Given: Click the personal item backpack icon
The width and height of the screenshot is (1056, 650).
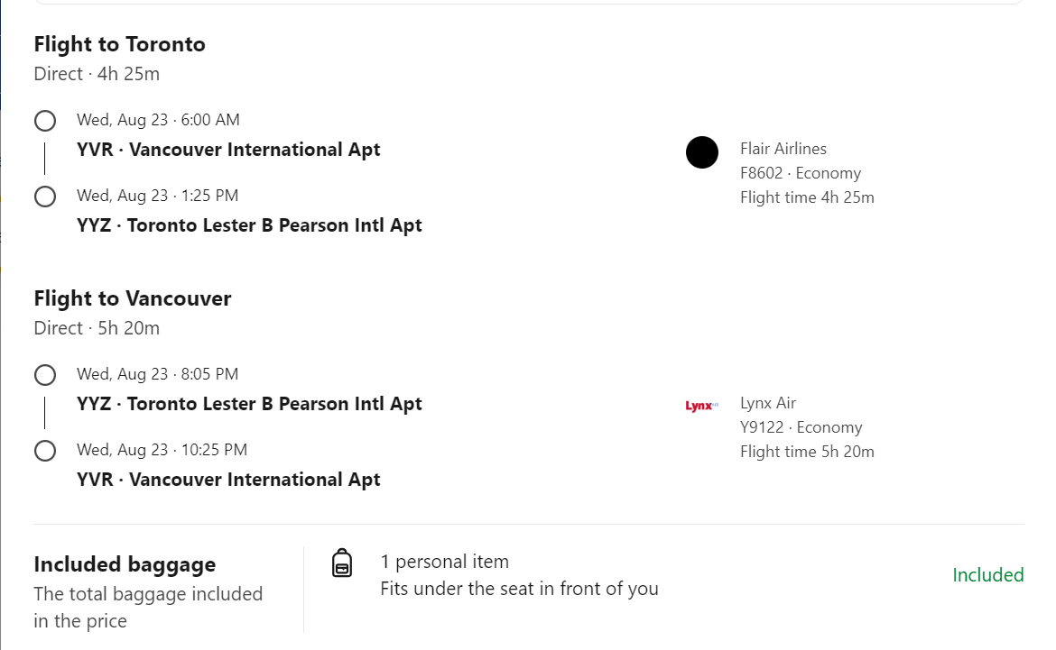Looking at the screenshot, I should coord(342,563).
